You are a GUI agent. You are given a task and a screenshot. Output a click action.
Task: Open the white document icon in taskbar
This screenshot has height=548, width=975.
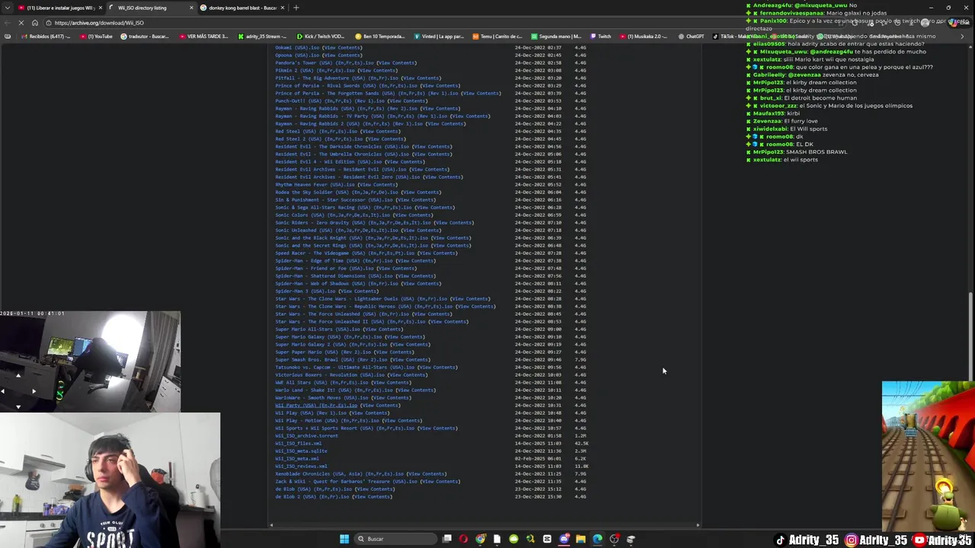coord(497,539)
